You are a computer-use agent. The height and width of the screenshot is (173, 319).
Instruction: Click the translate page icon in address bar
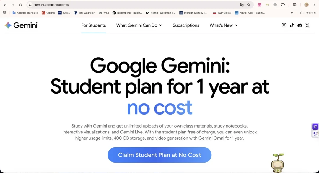coord(242,5)
